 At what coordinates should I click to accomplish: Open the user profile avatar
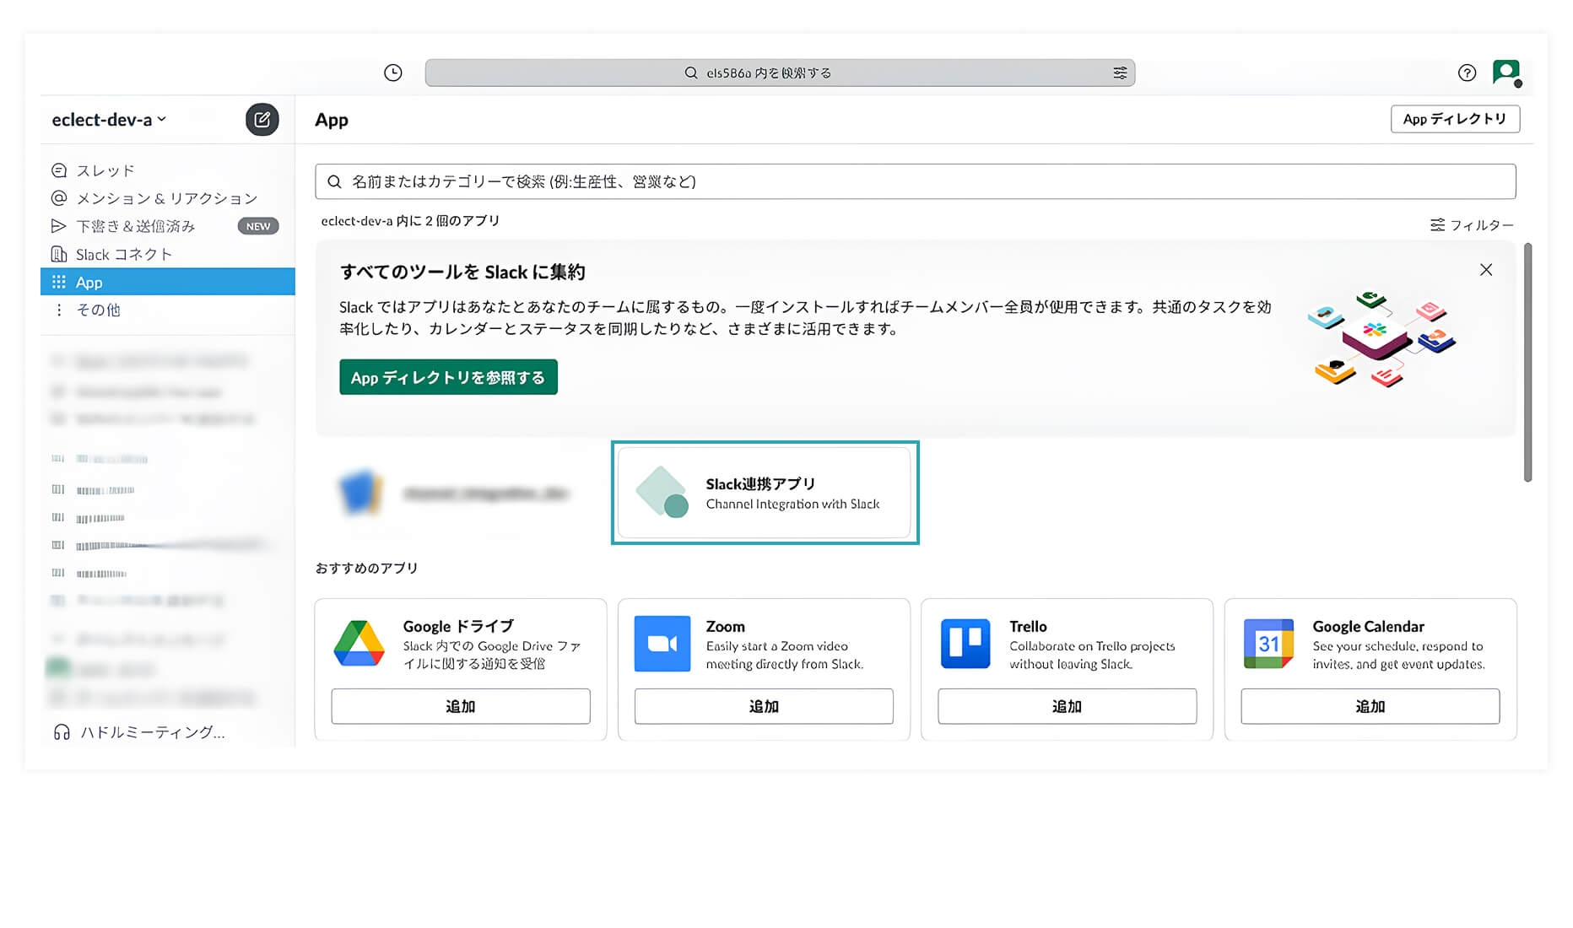click(x=1506, y=73)
